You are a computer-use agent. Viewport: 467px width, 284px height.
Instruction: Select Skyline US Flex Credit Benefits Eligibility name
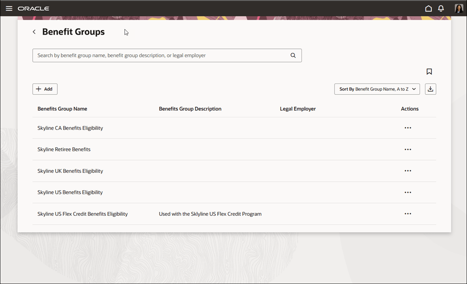click(x=83, y=214)
